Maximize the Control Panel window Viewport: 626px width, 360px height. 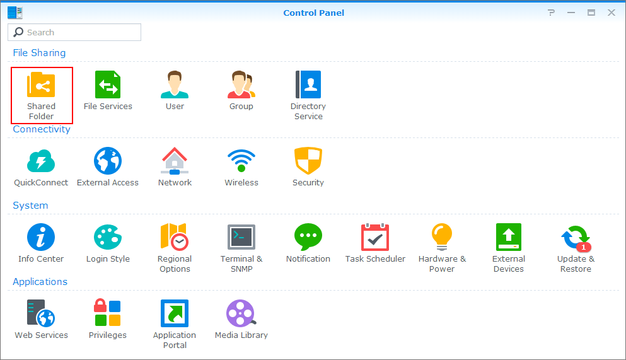point(591,13)
